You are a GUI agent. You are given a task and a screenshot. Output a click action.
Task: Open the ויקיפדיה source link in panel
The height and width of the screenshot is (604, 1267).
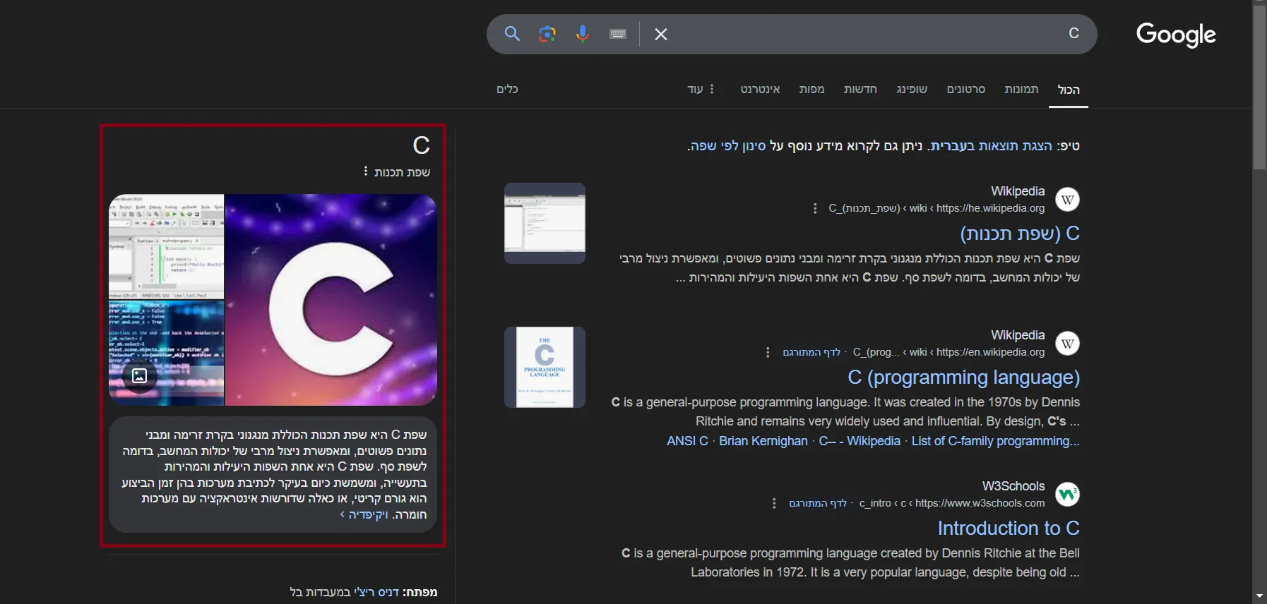pos(364,514)
